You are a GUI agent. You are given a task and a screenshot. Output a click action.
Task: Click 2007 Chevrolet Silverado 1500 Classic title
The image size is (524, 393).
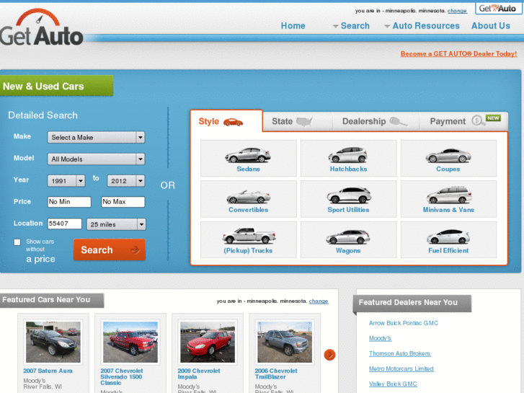[x=121, y=376]
